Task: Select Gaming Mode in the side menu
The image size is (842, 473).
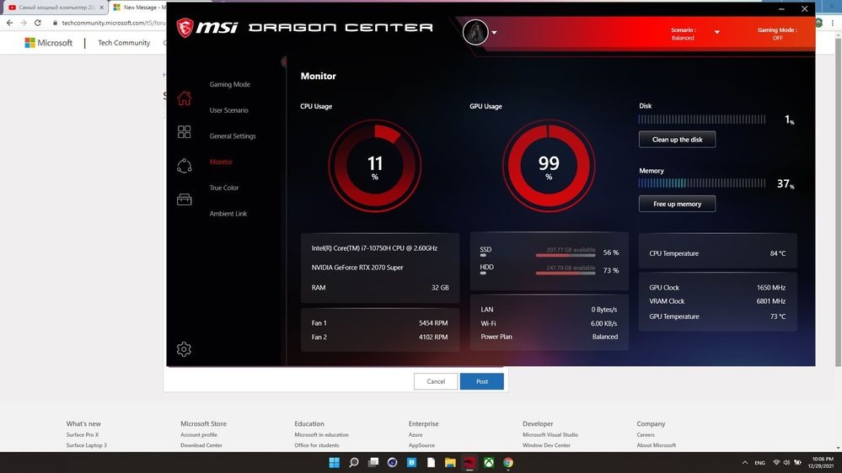Action: [229, 84]
